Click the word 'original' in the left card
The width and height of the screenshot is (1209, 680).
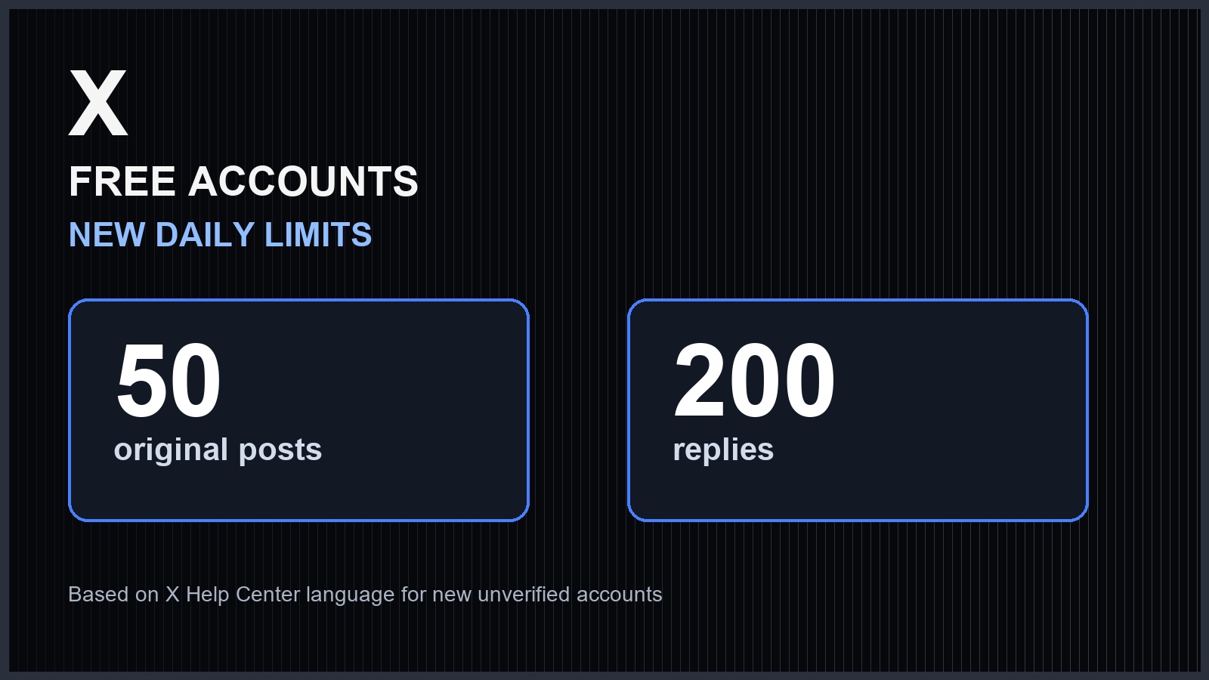pos(172,450)
